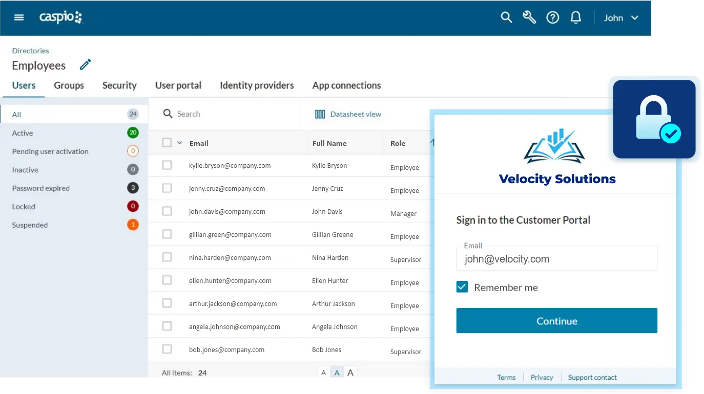Screen dimensions: 704x394
Task: Check the box for kylie.bryson@company.com
Action: point(167,165)
